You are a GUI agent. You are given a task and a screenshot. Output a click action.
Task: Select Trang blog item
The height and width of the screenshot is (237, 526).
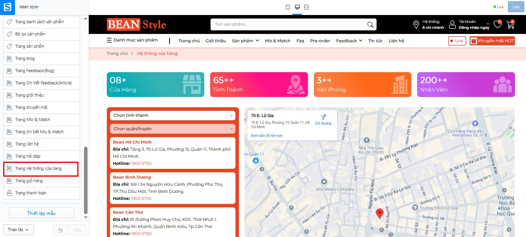(x=41, y=58)
